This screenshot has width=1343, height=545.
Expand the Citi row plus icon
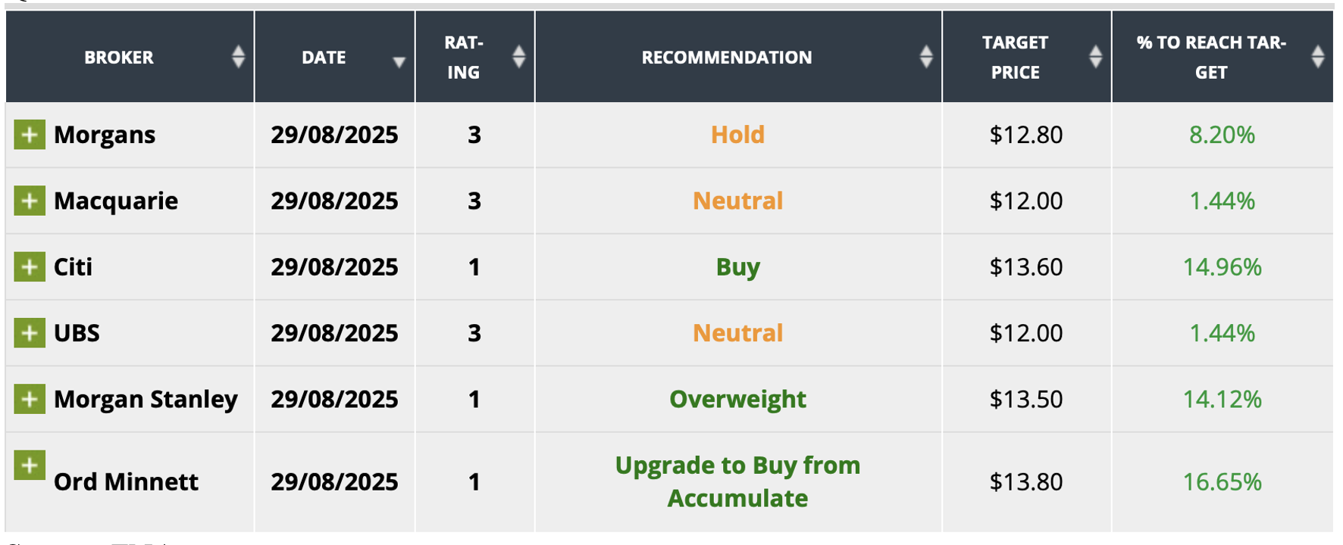pos(30,266)
